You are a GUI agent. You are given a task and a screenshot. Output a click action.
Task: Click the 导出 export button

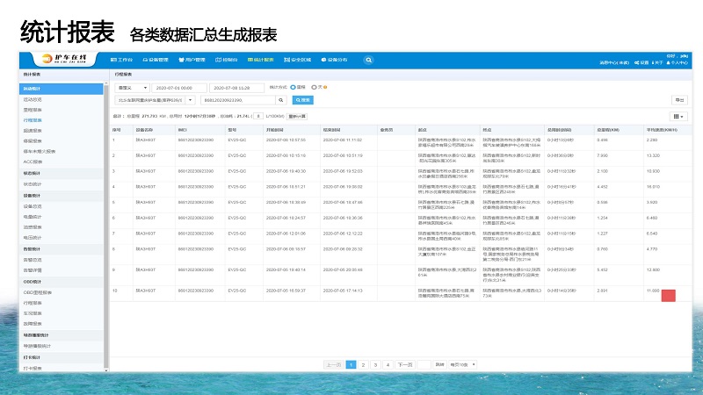[679, 101]
